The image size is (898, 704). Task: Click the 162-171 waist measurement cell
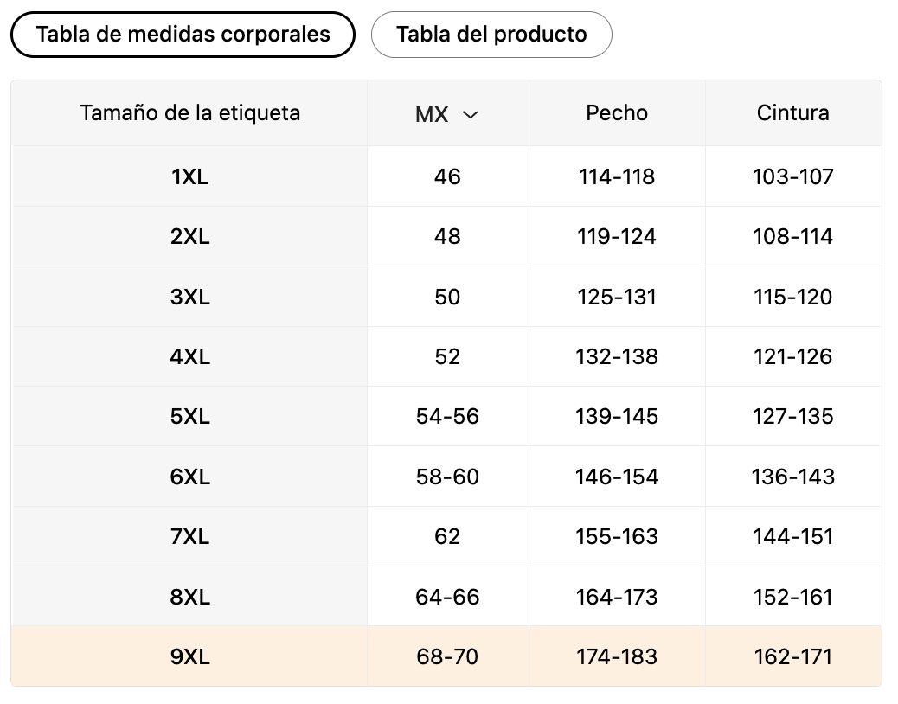792,656
